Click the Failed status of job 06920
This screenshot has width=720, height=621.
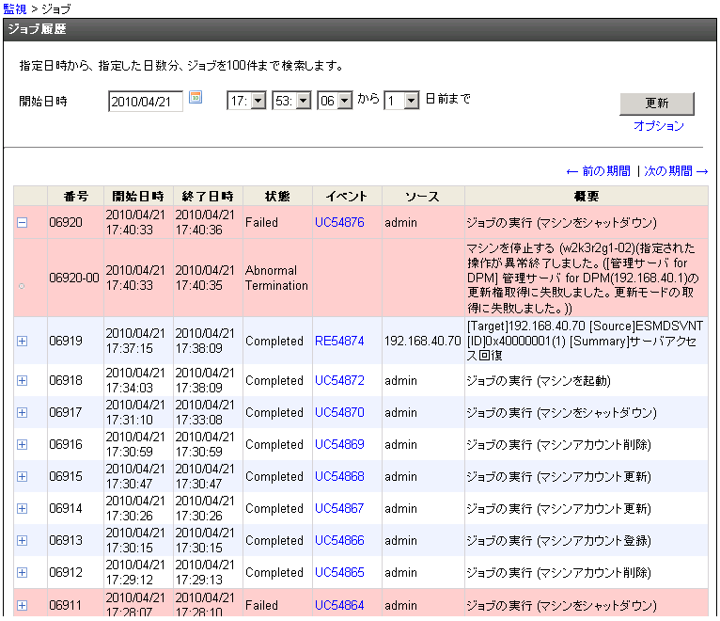[x=261, y=222]
